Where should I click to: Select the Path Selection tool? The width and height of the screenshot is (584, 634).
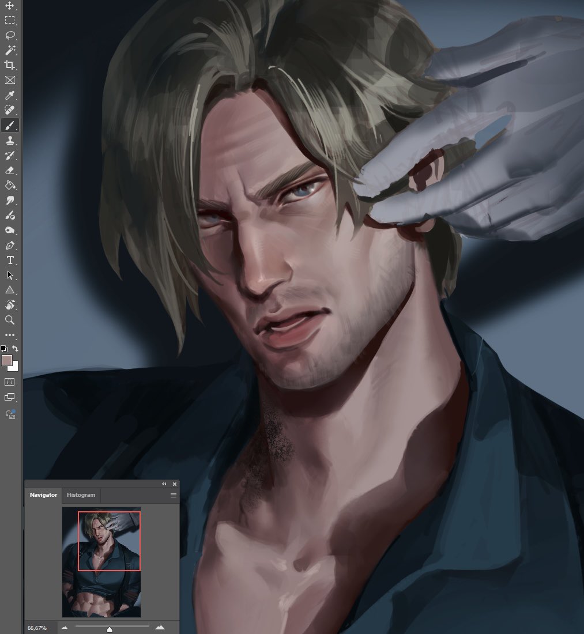tap(10, 276)
